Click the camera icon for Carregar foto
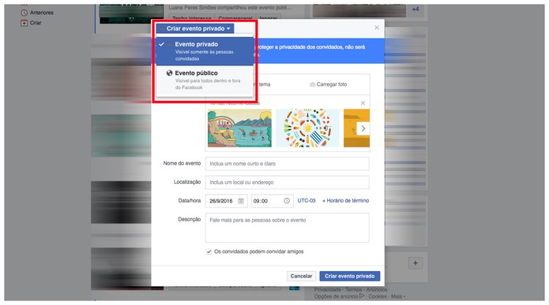 pos(312,84)
